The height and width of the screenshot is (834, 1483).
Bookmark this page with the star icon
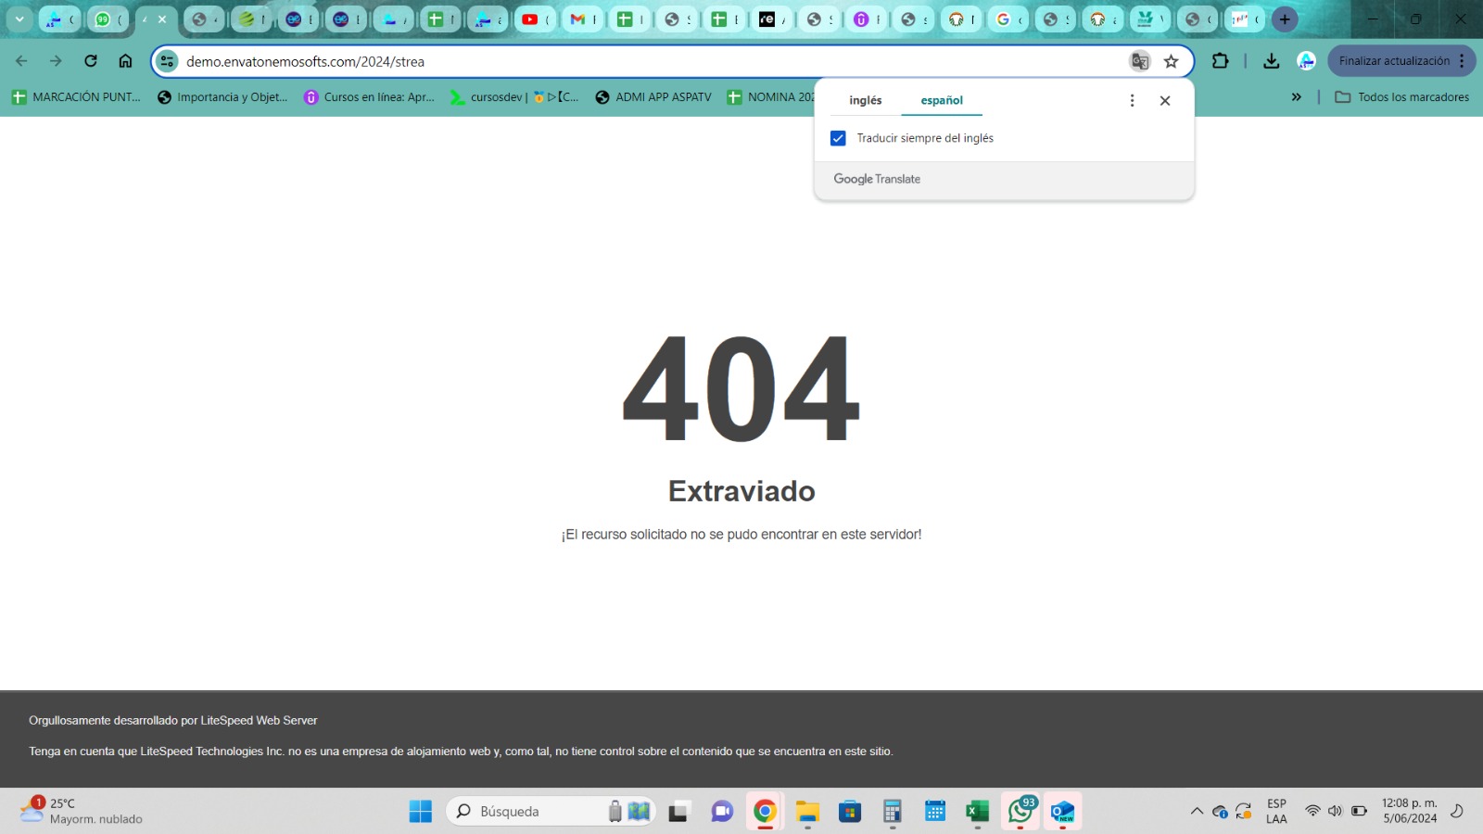(x=1172, y=61)
